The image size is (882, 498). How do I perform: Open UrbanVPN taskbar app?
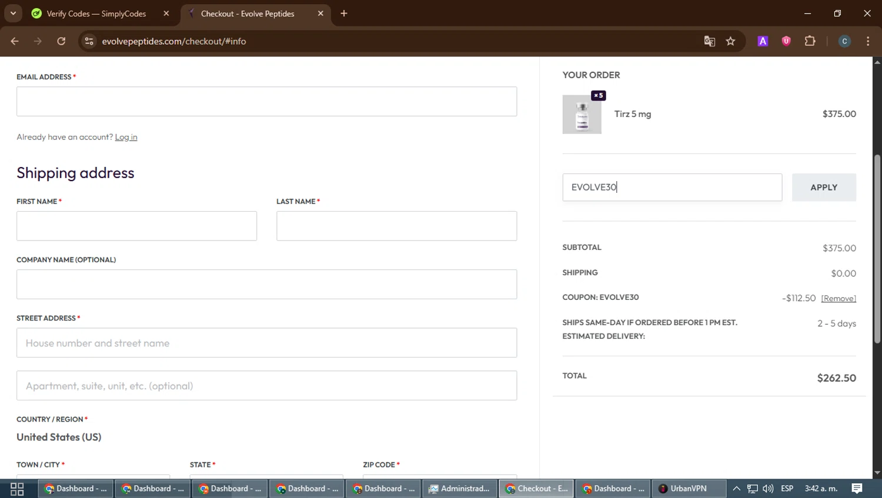[x=689, y=489]
